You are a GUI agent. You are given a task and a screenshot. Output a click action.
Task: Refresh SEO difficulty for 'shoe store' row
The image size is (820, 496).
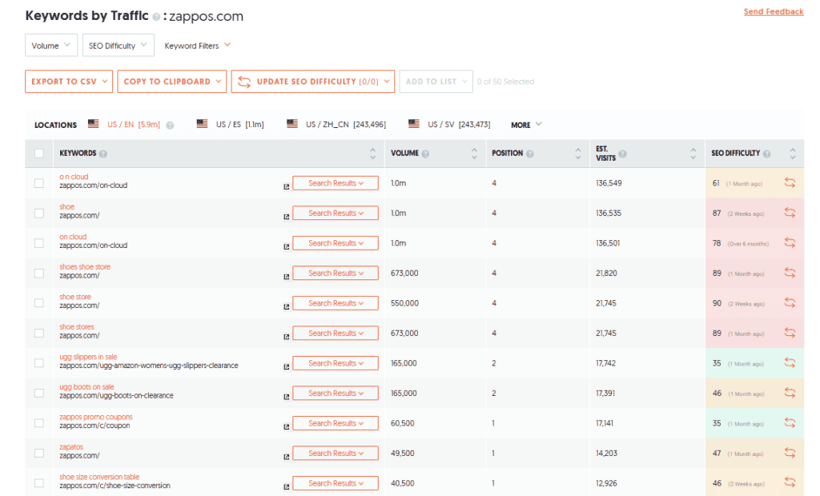(790, 303)
